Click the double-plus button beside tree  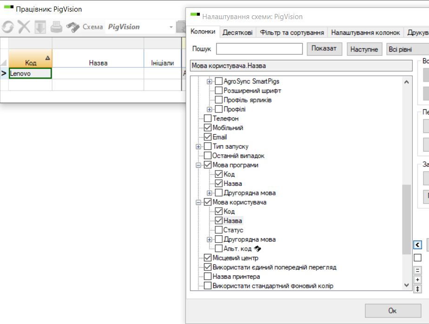click(417, 289)
